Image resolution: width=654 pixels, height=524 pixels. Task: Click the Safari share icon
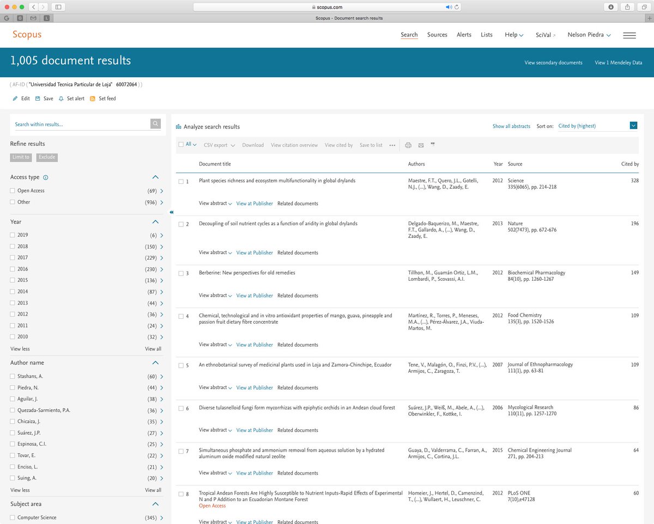tap(627, 7)
